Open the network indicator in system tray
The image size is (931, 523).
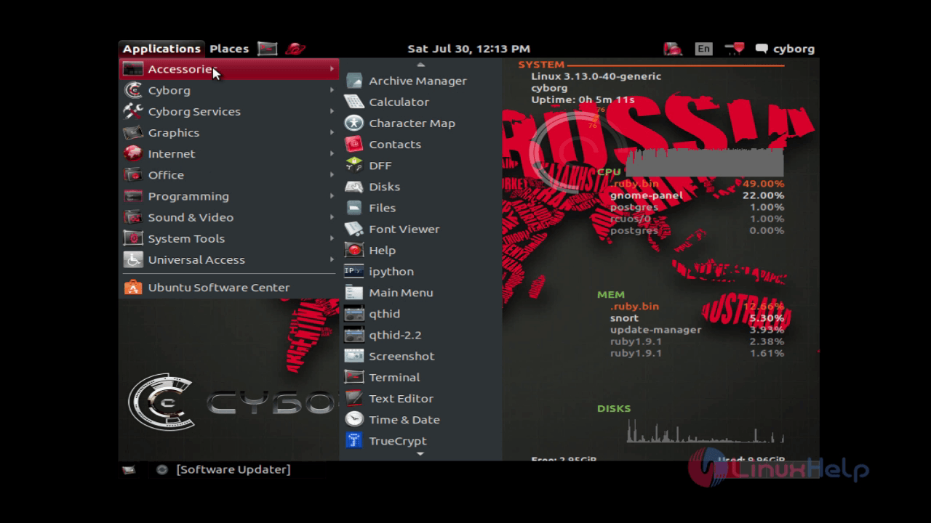735,49
